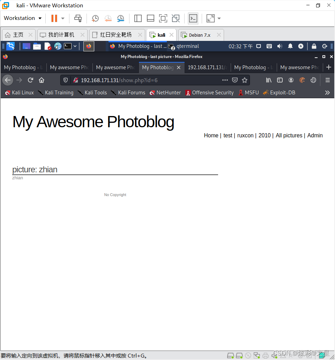Show the Kali panel clock 02:32
This screenshot has width=335, height=360.
point(240,46)
